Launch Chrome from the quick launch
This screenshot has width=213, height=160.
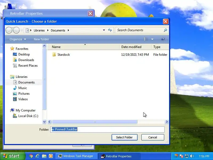(31, 156)
